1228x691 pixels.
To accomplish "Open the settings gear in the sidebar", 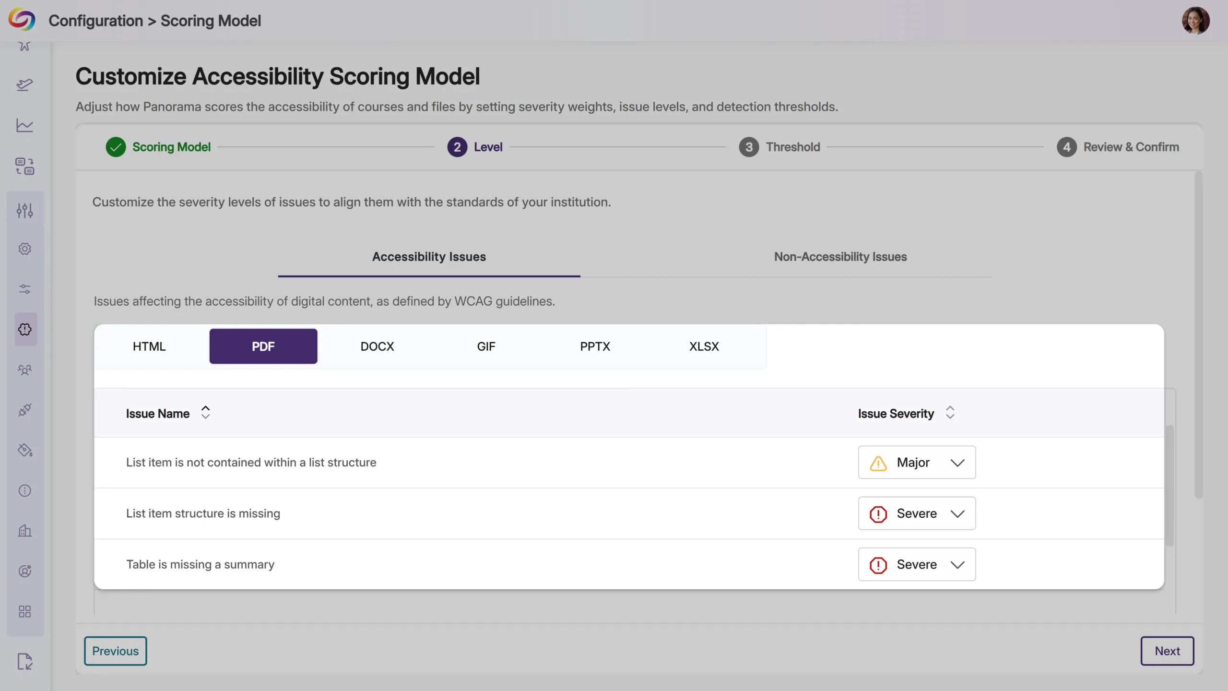I will tap(25, 249).
